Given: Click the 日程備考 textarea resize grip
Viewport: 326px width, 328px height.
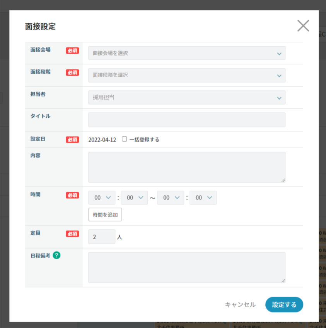Looking at the screenshot, I should (x=283, y=281).
